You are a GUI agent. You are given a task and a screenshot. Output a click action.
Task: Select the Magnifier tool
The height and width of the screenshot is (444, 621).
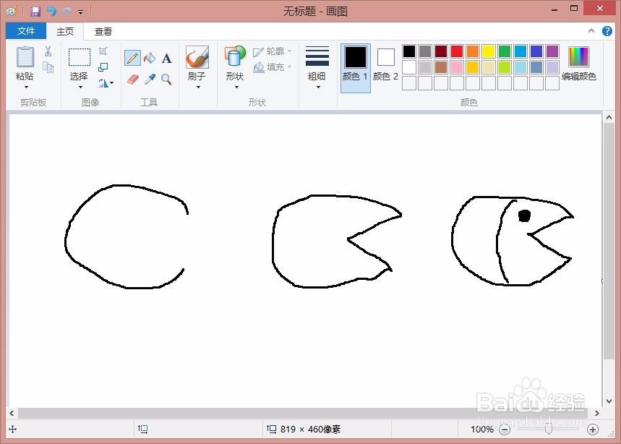click(x=166, y=80)
